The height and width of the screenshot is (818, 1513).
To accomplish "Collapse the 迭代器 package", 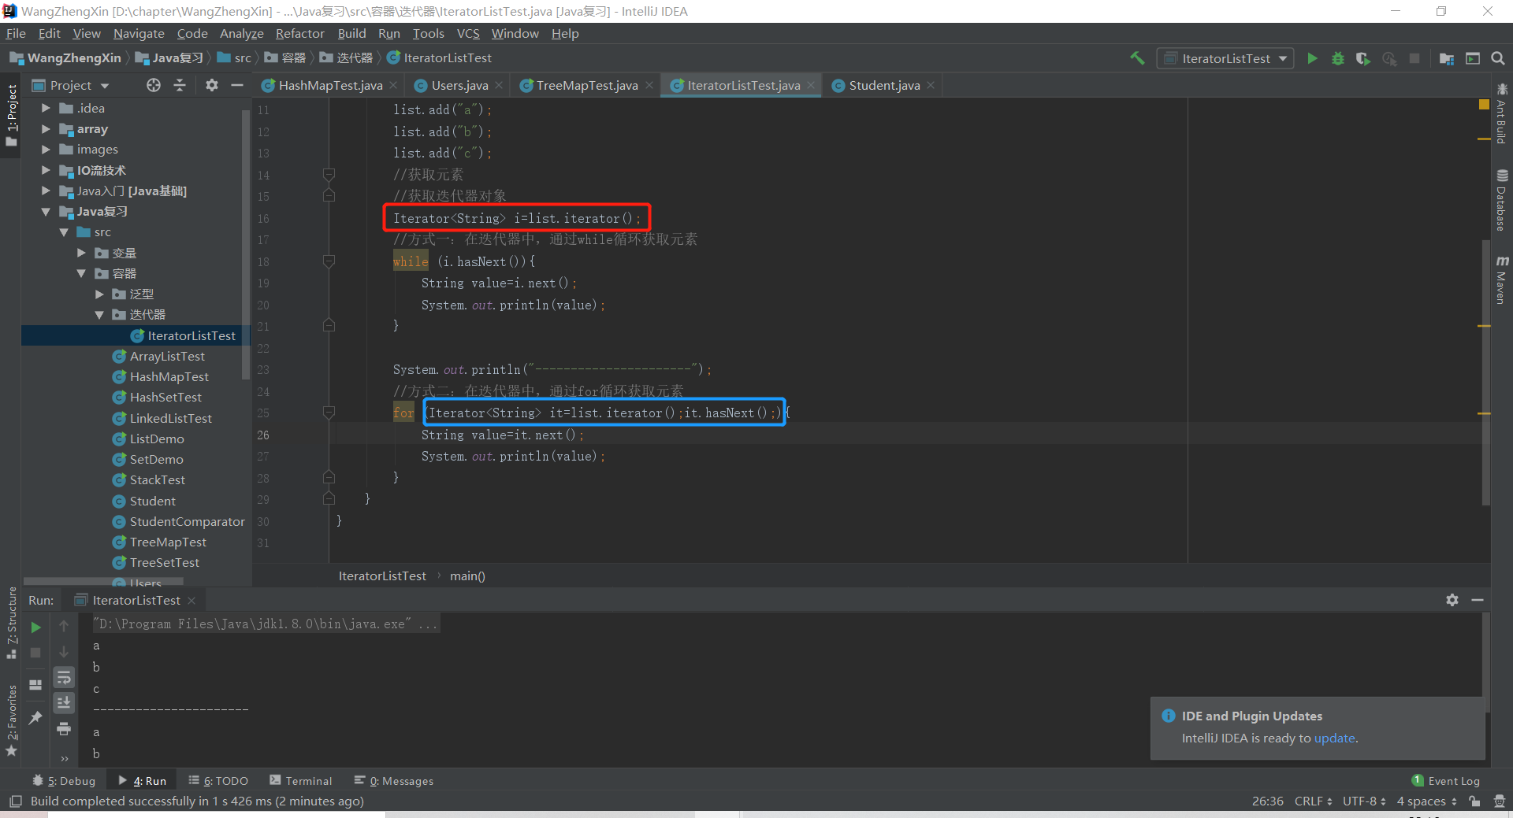I will [x=99, y=315].
